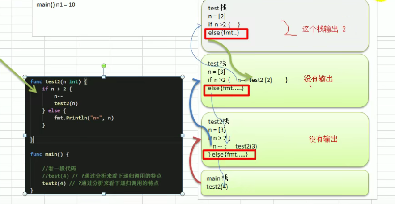
Task: Click the "test2(4) //" call line in code
Action: [x=101, y=183]
